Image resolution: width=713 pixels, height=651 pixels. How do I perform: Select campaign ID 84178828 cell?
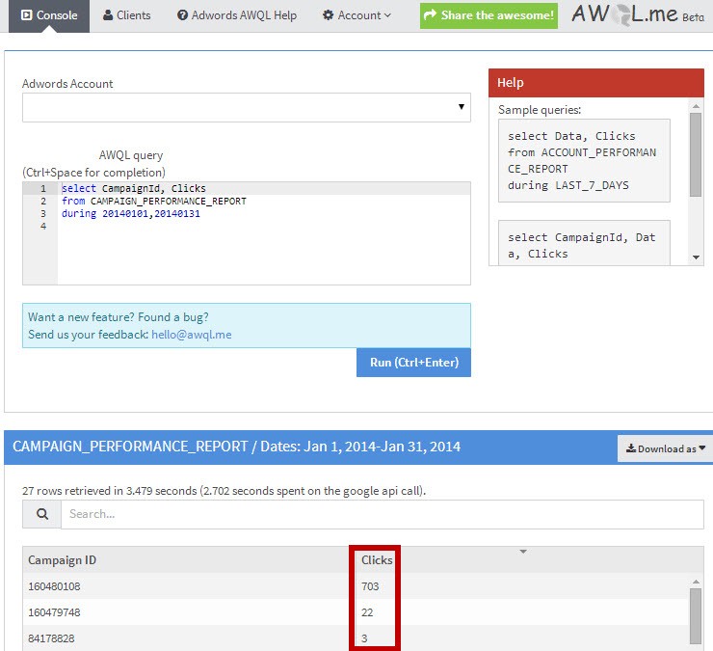(x=51, y=638)
